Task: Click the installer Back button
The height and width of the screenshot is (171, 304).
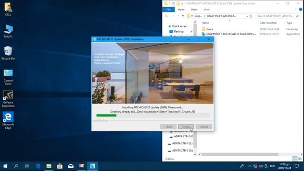Action: [168, 127]
